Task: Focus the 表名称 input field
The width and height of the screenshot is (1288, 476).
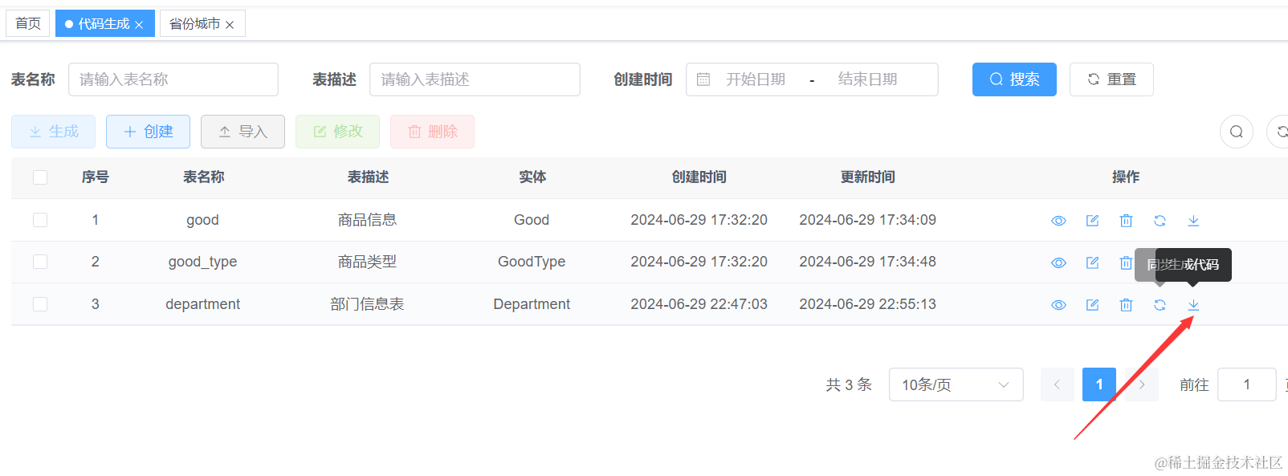Action: tap(173, 79)
